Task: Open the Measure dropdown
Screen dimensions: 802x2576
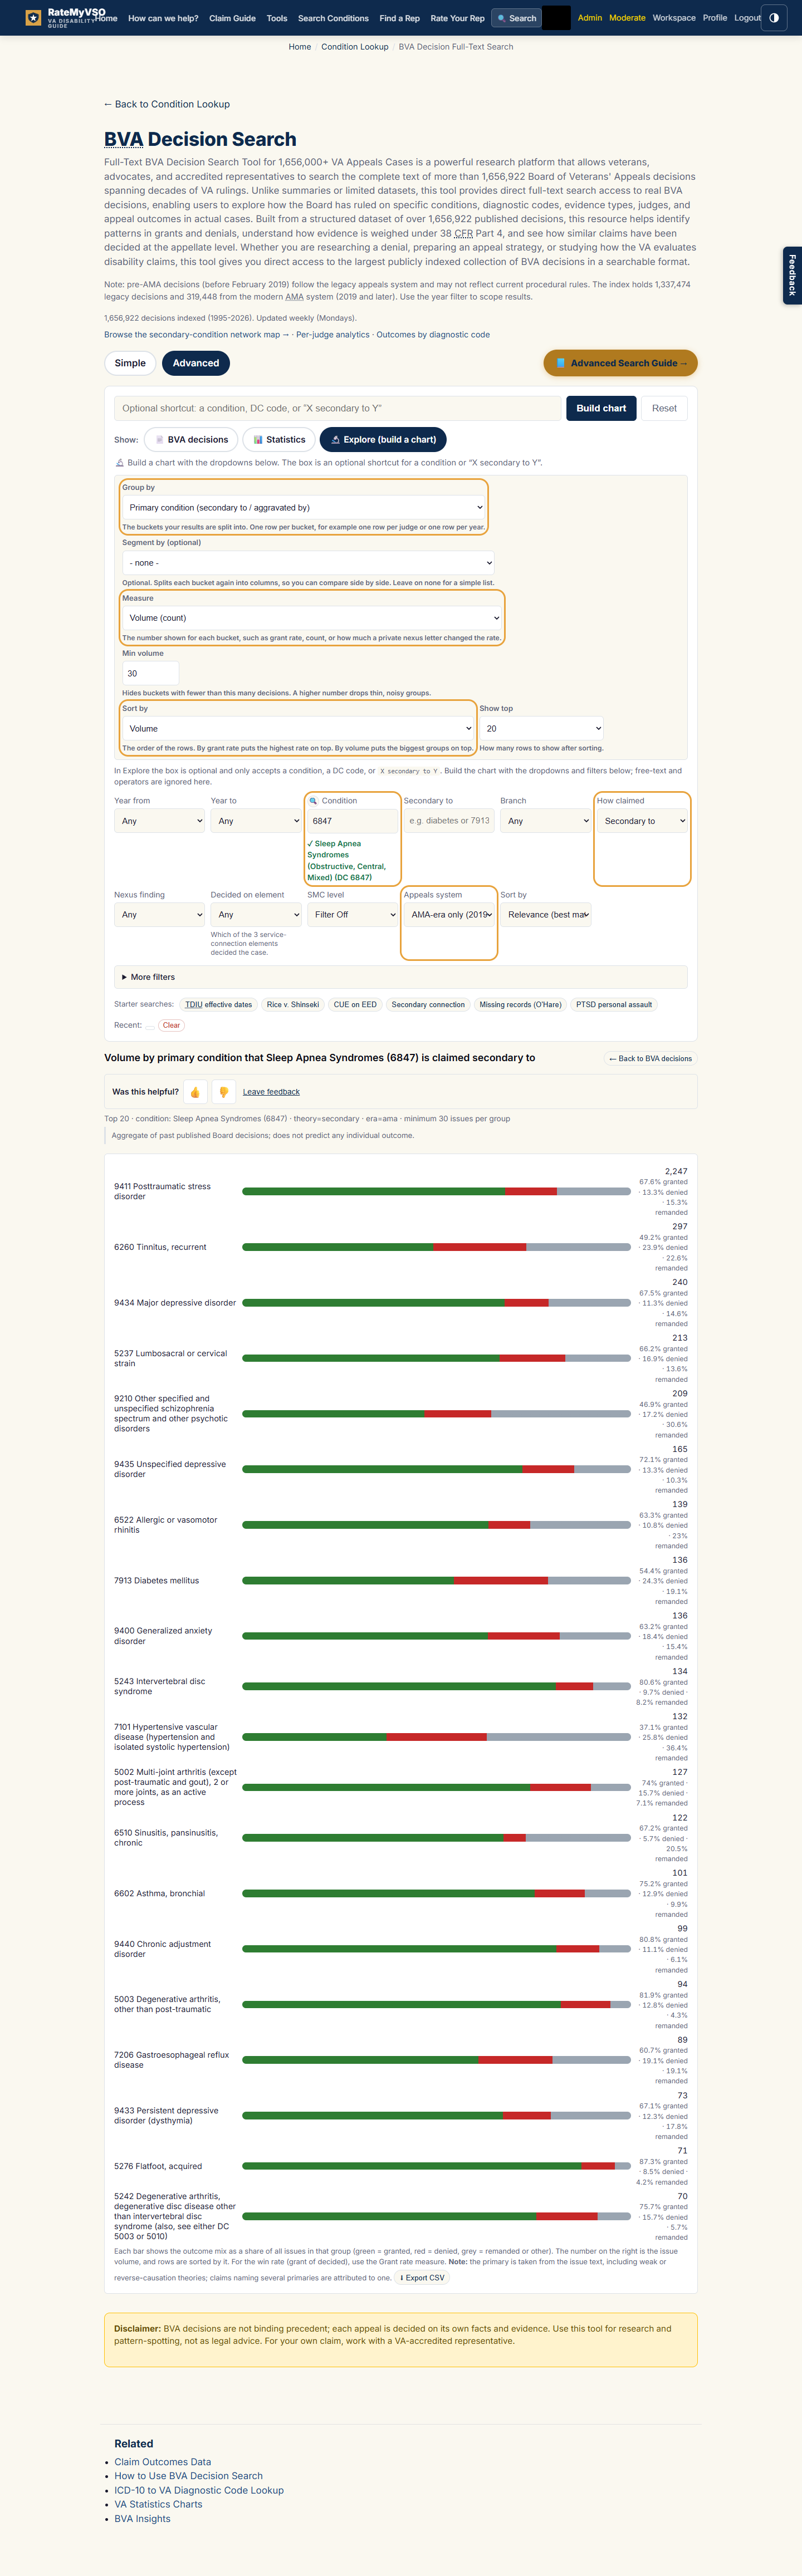Action: (313, 618)
